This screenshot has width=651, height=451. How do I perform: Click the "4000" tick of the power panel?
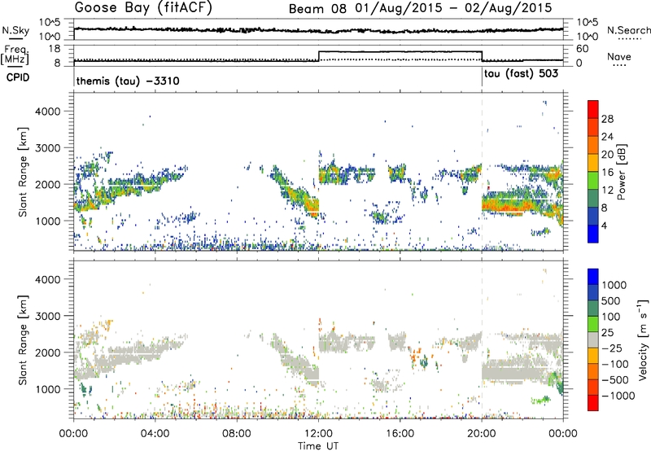point(47,112)
